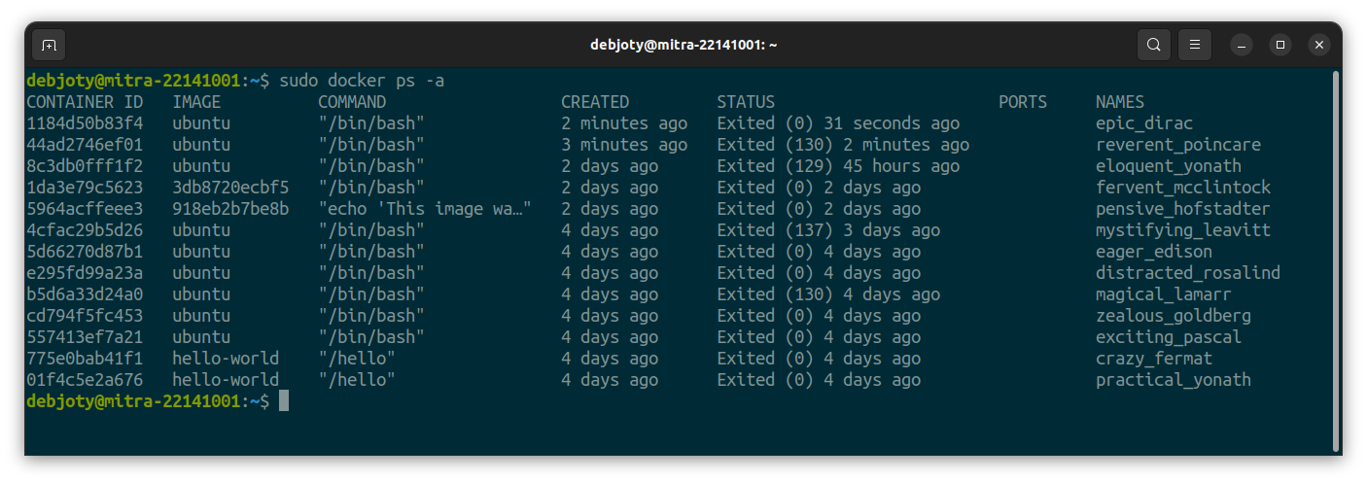
Task: Click container name epic_dirac
Action: coord(1144,123)
